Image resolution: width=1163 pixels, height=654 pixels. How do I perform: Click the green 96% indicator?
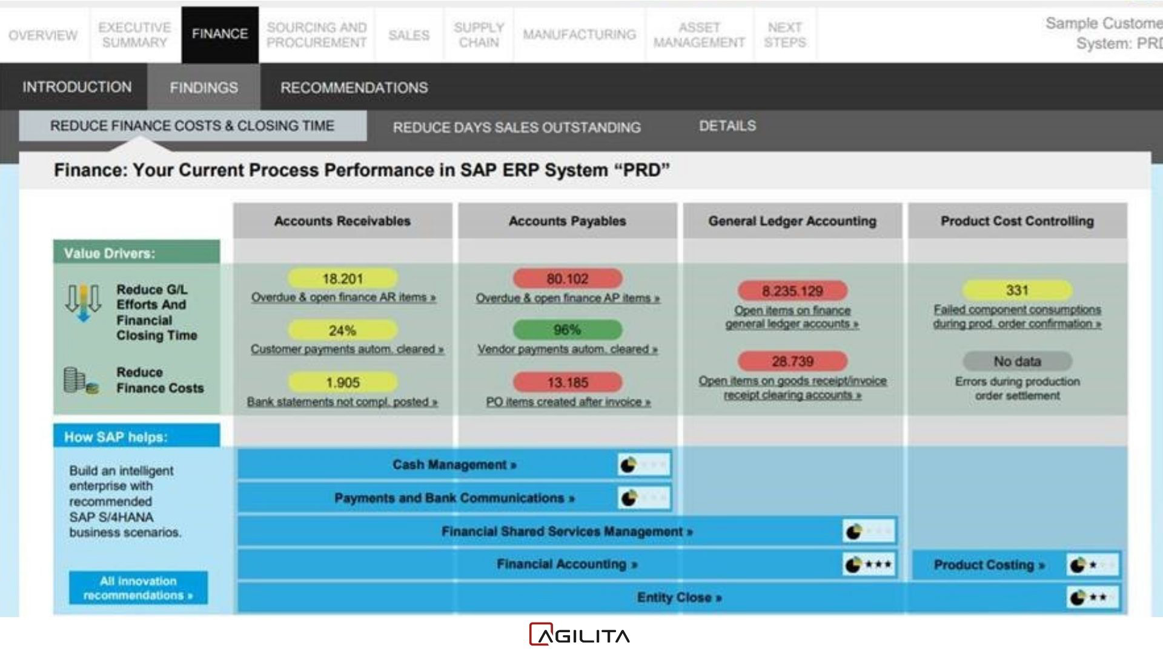pyautogui.click(x=568, y=329)
